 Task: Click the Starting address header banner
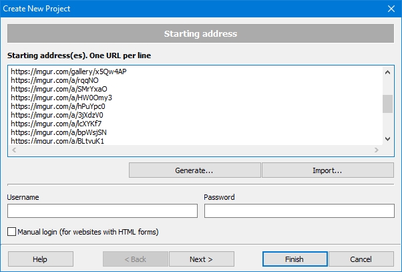200,33
